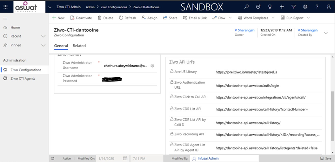Click the 7:11 PM time field

[147, 159]
